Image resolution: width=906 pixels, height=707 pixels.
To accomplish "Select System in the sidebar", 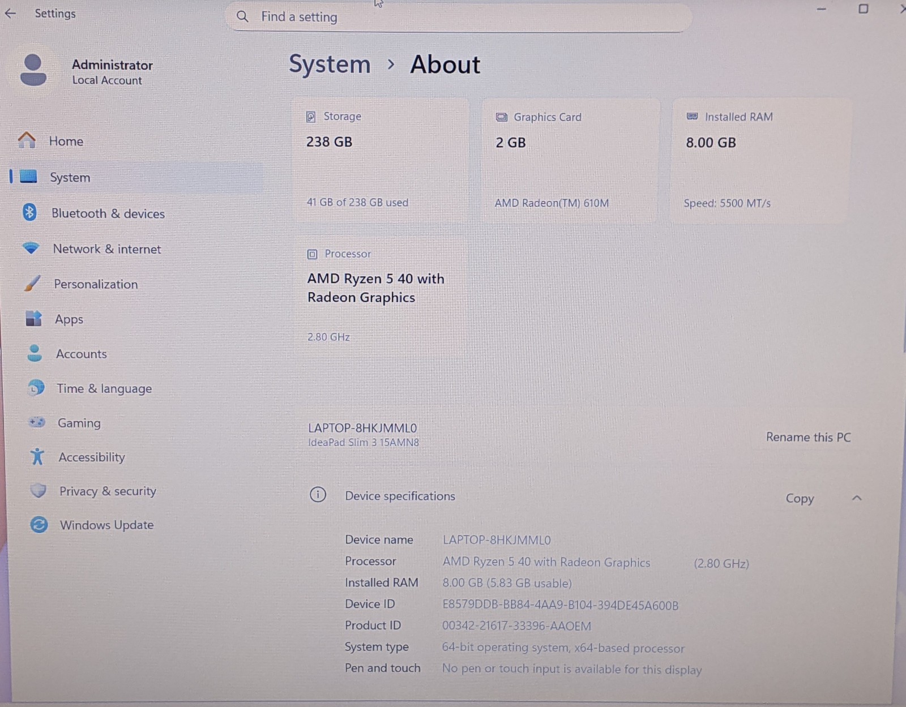I will pos(70,177).
